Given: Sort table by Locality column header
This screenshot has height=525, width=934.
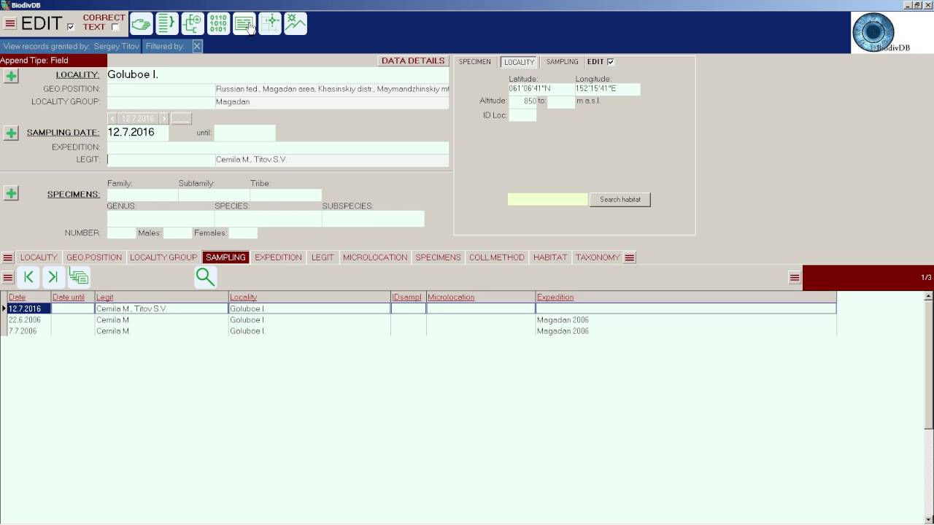Looking at the screenshot, I should coord(309,297).
